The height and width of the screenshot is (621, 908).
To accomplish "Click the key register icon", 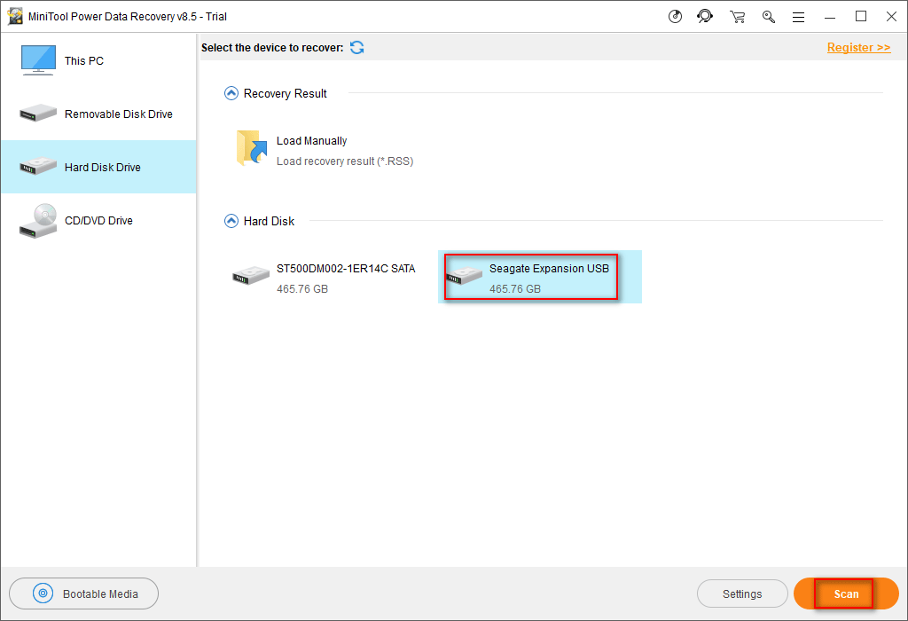I will (768, 16).
